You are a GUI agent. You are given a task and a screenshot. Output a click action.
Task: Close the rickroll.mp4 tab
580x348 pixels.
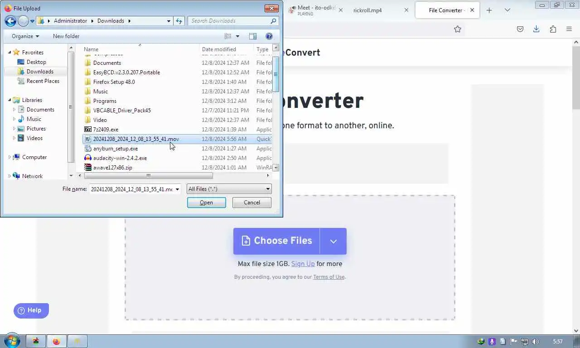pos(406,10)
